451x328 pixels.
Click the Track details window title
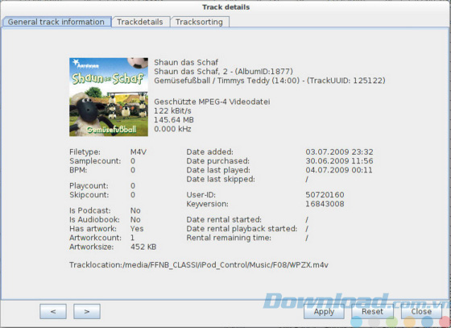225,7
